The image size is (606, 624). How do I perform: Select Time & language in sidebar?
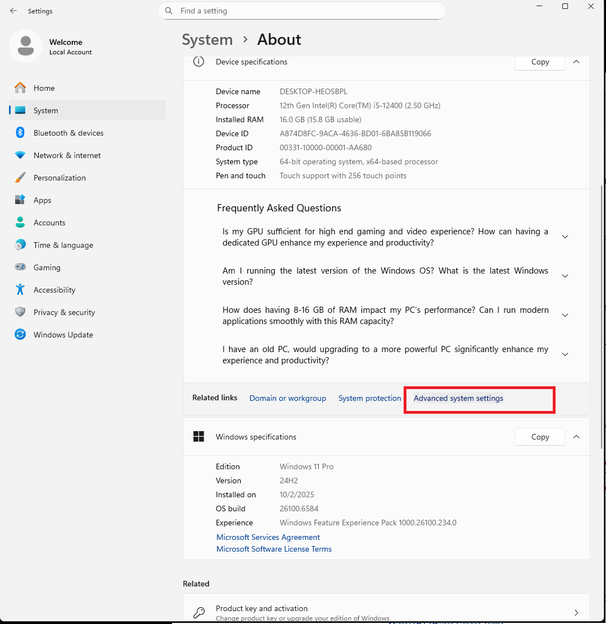click(63, 245)
